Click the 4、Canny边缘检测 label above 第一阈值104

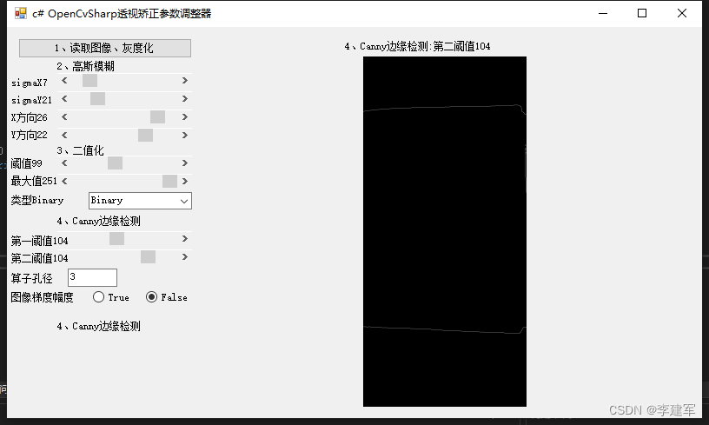[98, 221]
